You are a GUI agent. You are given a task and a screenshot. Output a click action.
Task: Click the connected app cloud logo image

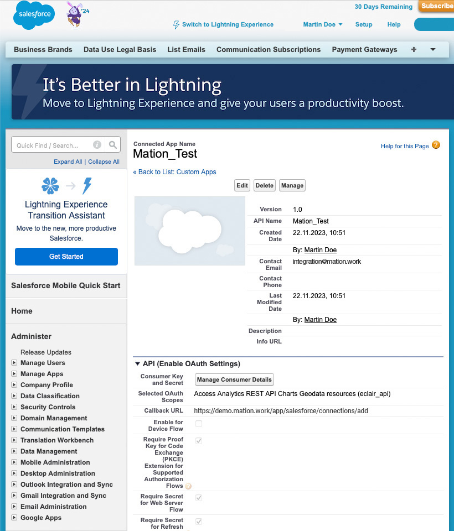click(x=189, y=231)
